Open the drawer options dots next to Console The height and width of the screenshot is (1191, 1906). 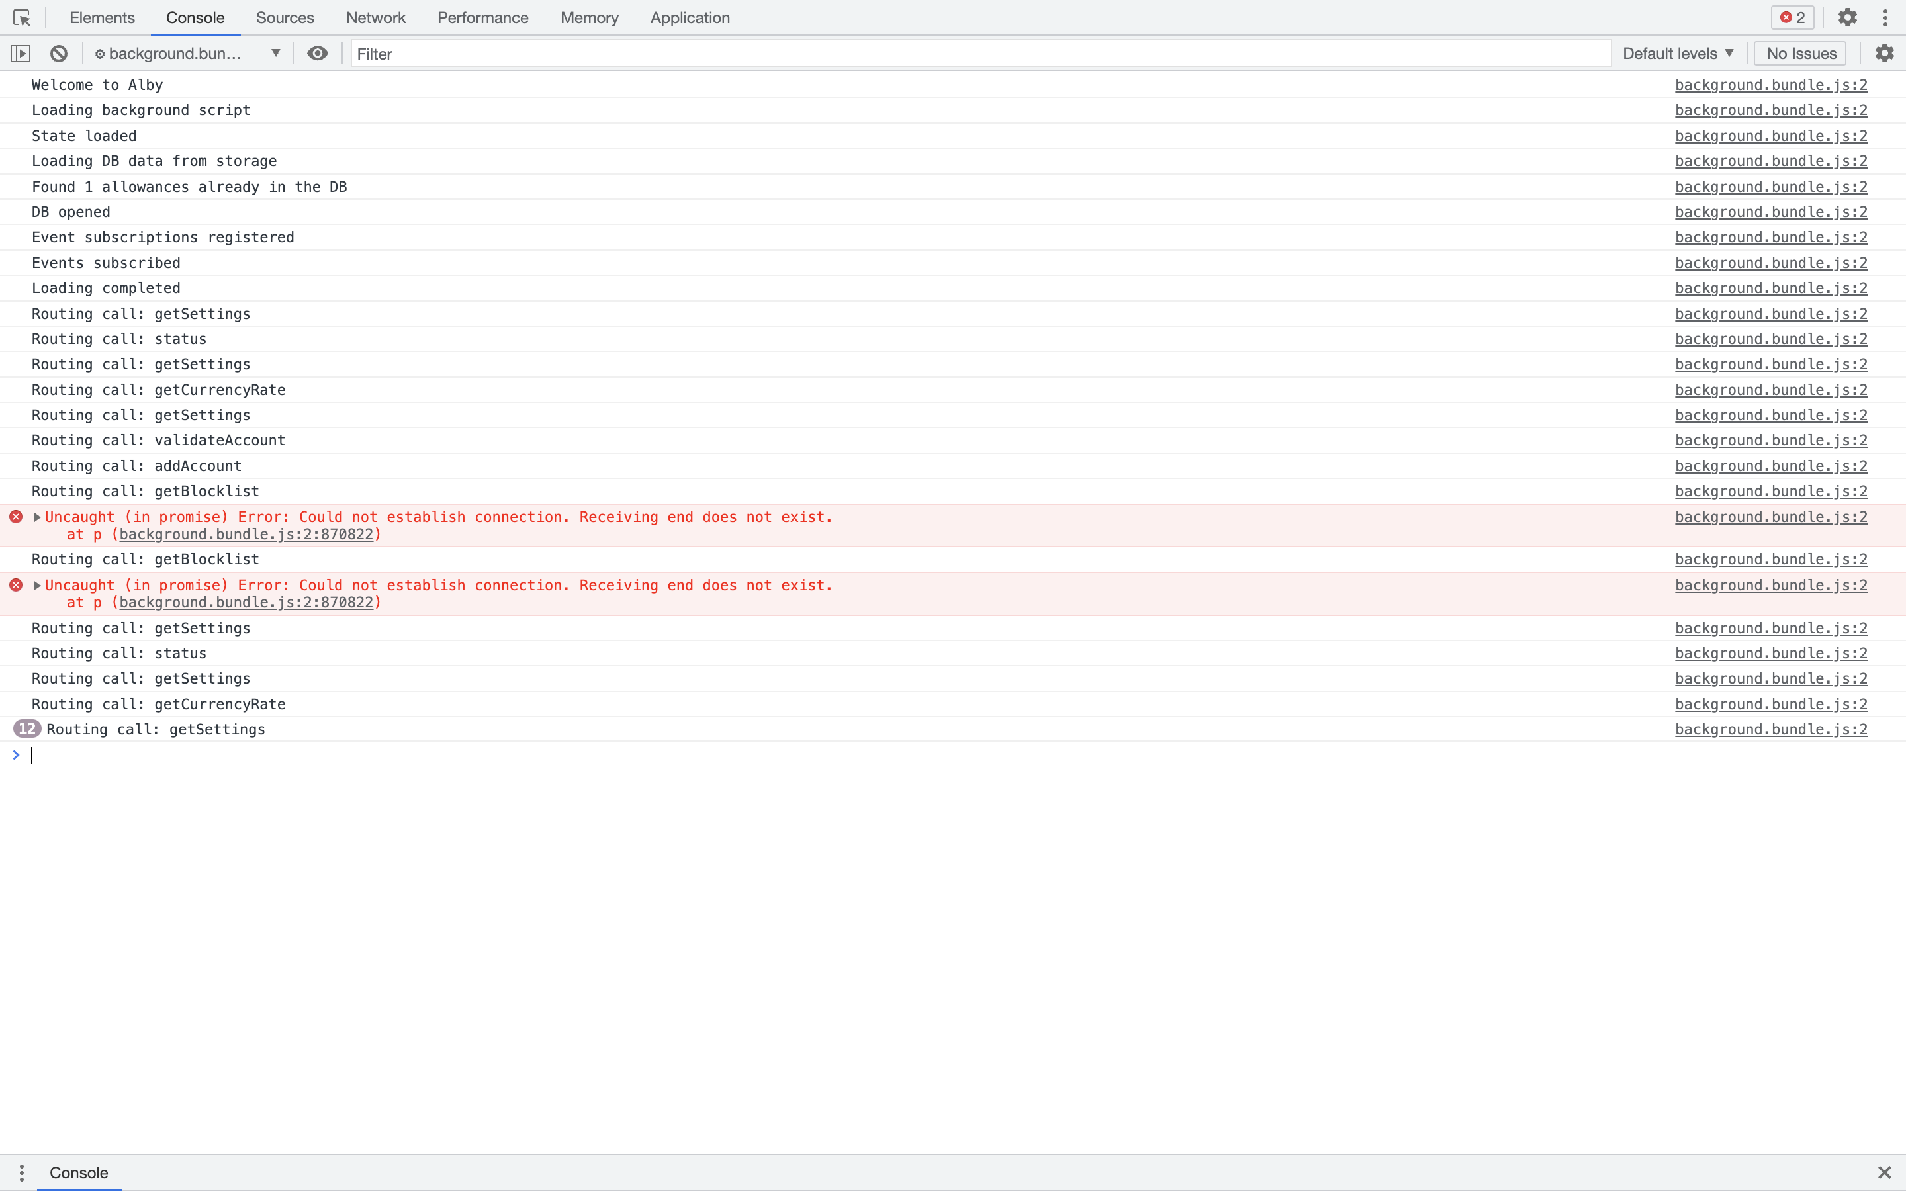point(21,1172)
